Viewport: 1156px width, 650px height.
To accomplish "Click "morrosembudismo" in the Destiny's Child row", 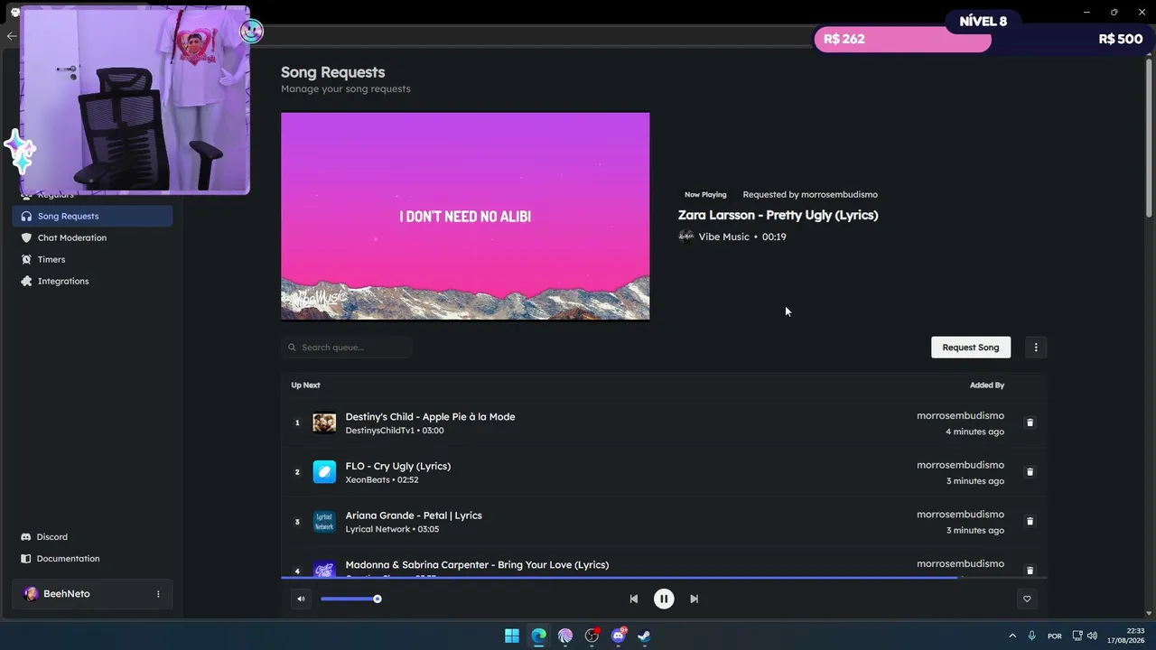I will [960, 415].
